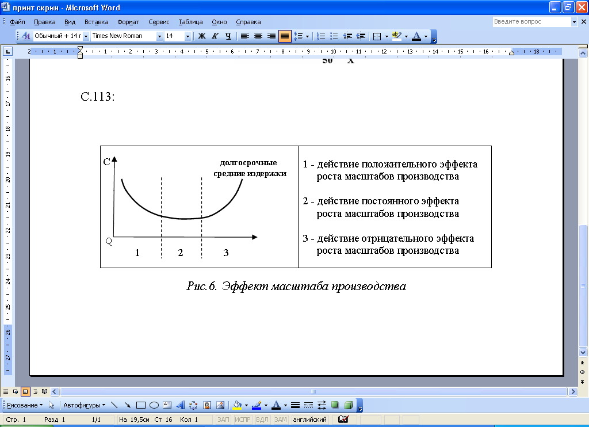Apply 3-D Style
589x427 pixels.
pos(349,405)
